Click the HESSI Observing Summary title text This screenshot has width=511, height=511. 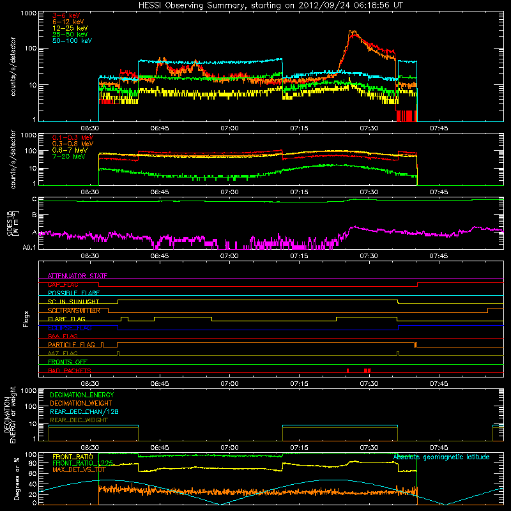click(x=270, y=6)
